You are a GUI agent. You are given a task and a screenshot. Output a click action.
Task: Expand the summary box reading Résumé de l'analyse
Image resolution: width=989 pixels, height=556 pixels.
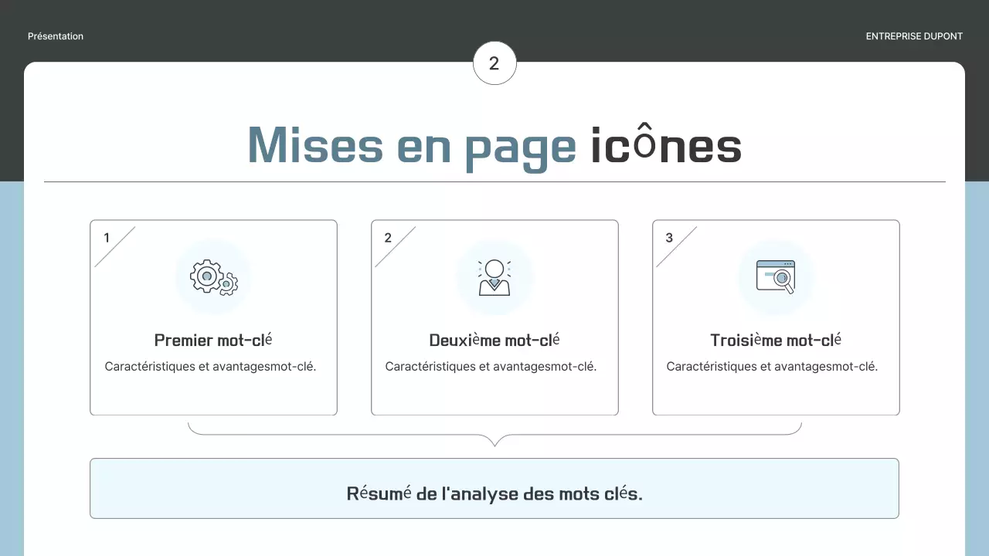coord(494,488)
